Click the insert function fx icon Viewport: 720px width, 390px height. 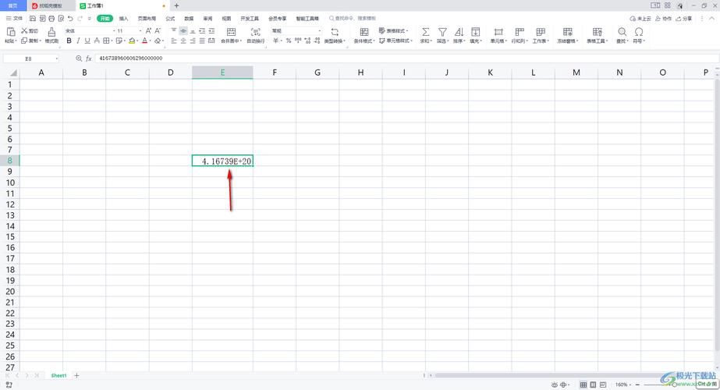89,58
